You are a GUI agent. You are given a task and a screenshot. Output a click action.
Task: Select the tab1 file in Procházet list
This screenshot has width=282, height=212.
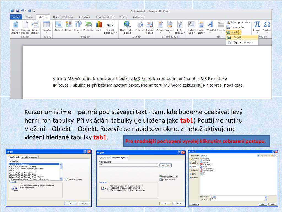click(x=203, y=174)
